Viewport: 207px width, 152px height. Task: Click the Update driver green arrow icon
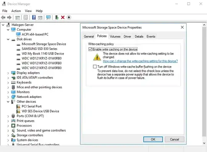57,17
